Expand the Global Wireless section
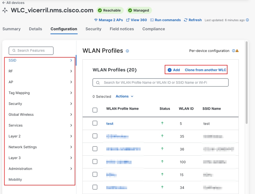The width and height of the screenshot is (255, 194). pos(40,115)
